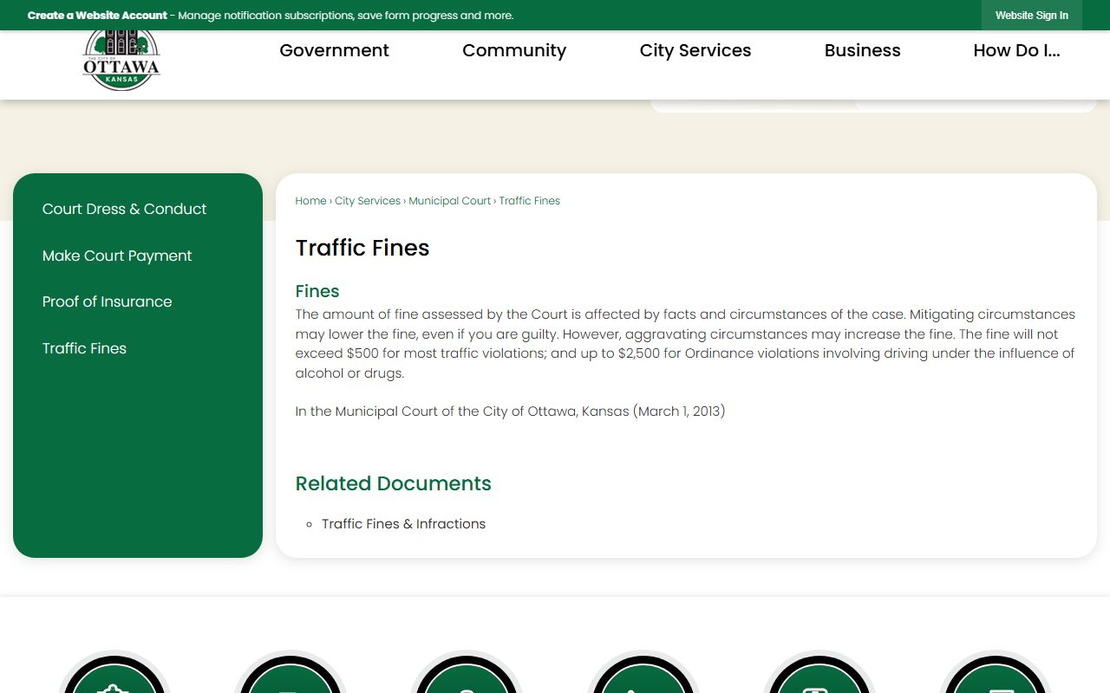Go to Make Court Payment
The width and height of the screenshot is (1110, 693).
click(x=117, y=256)
